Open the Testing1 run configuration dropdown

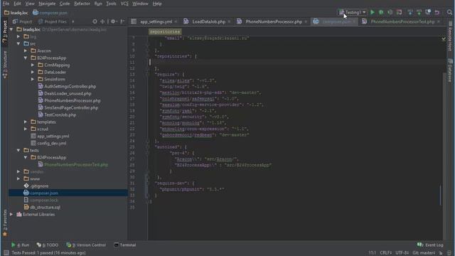coord(353,13)
